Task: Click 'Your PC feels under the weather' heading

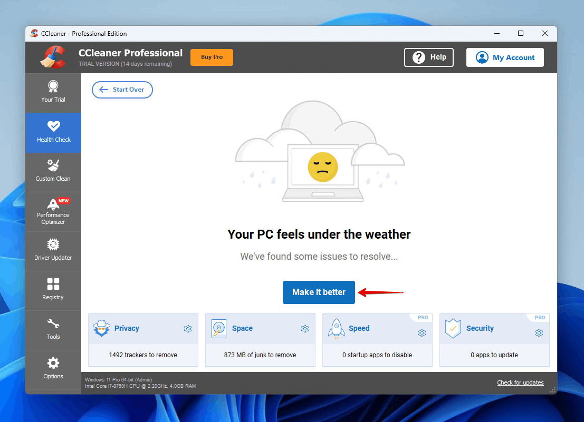Action: pos(319,234)
